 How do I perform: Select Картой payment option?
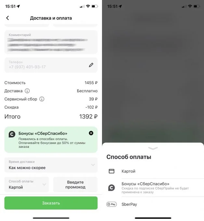[153, 171]
